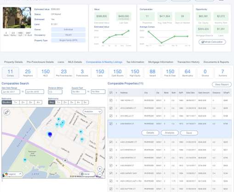The image size is (234, 192).
Task: Uncheck the first comparable property row checkbox
Action: pos(111,100)
